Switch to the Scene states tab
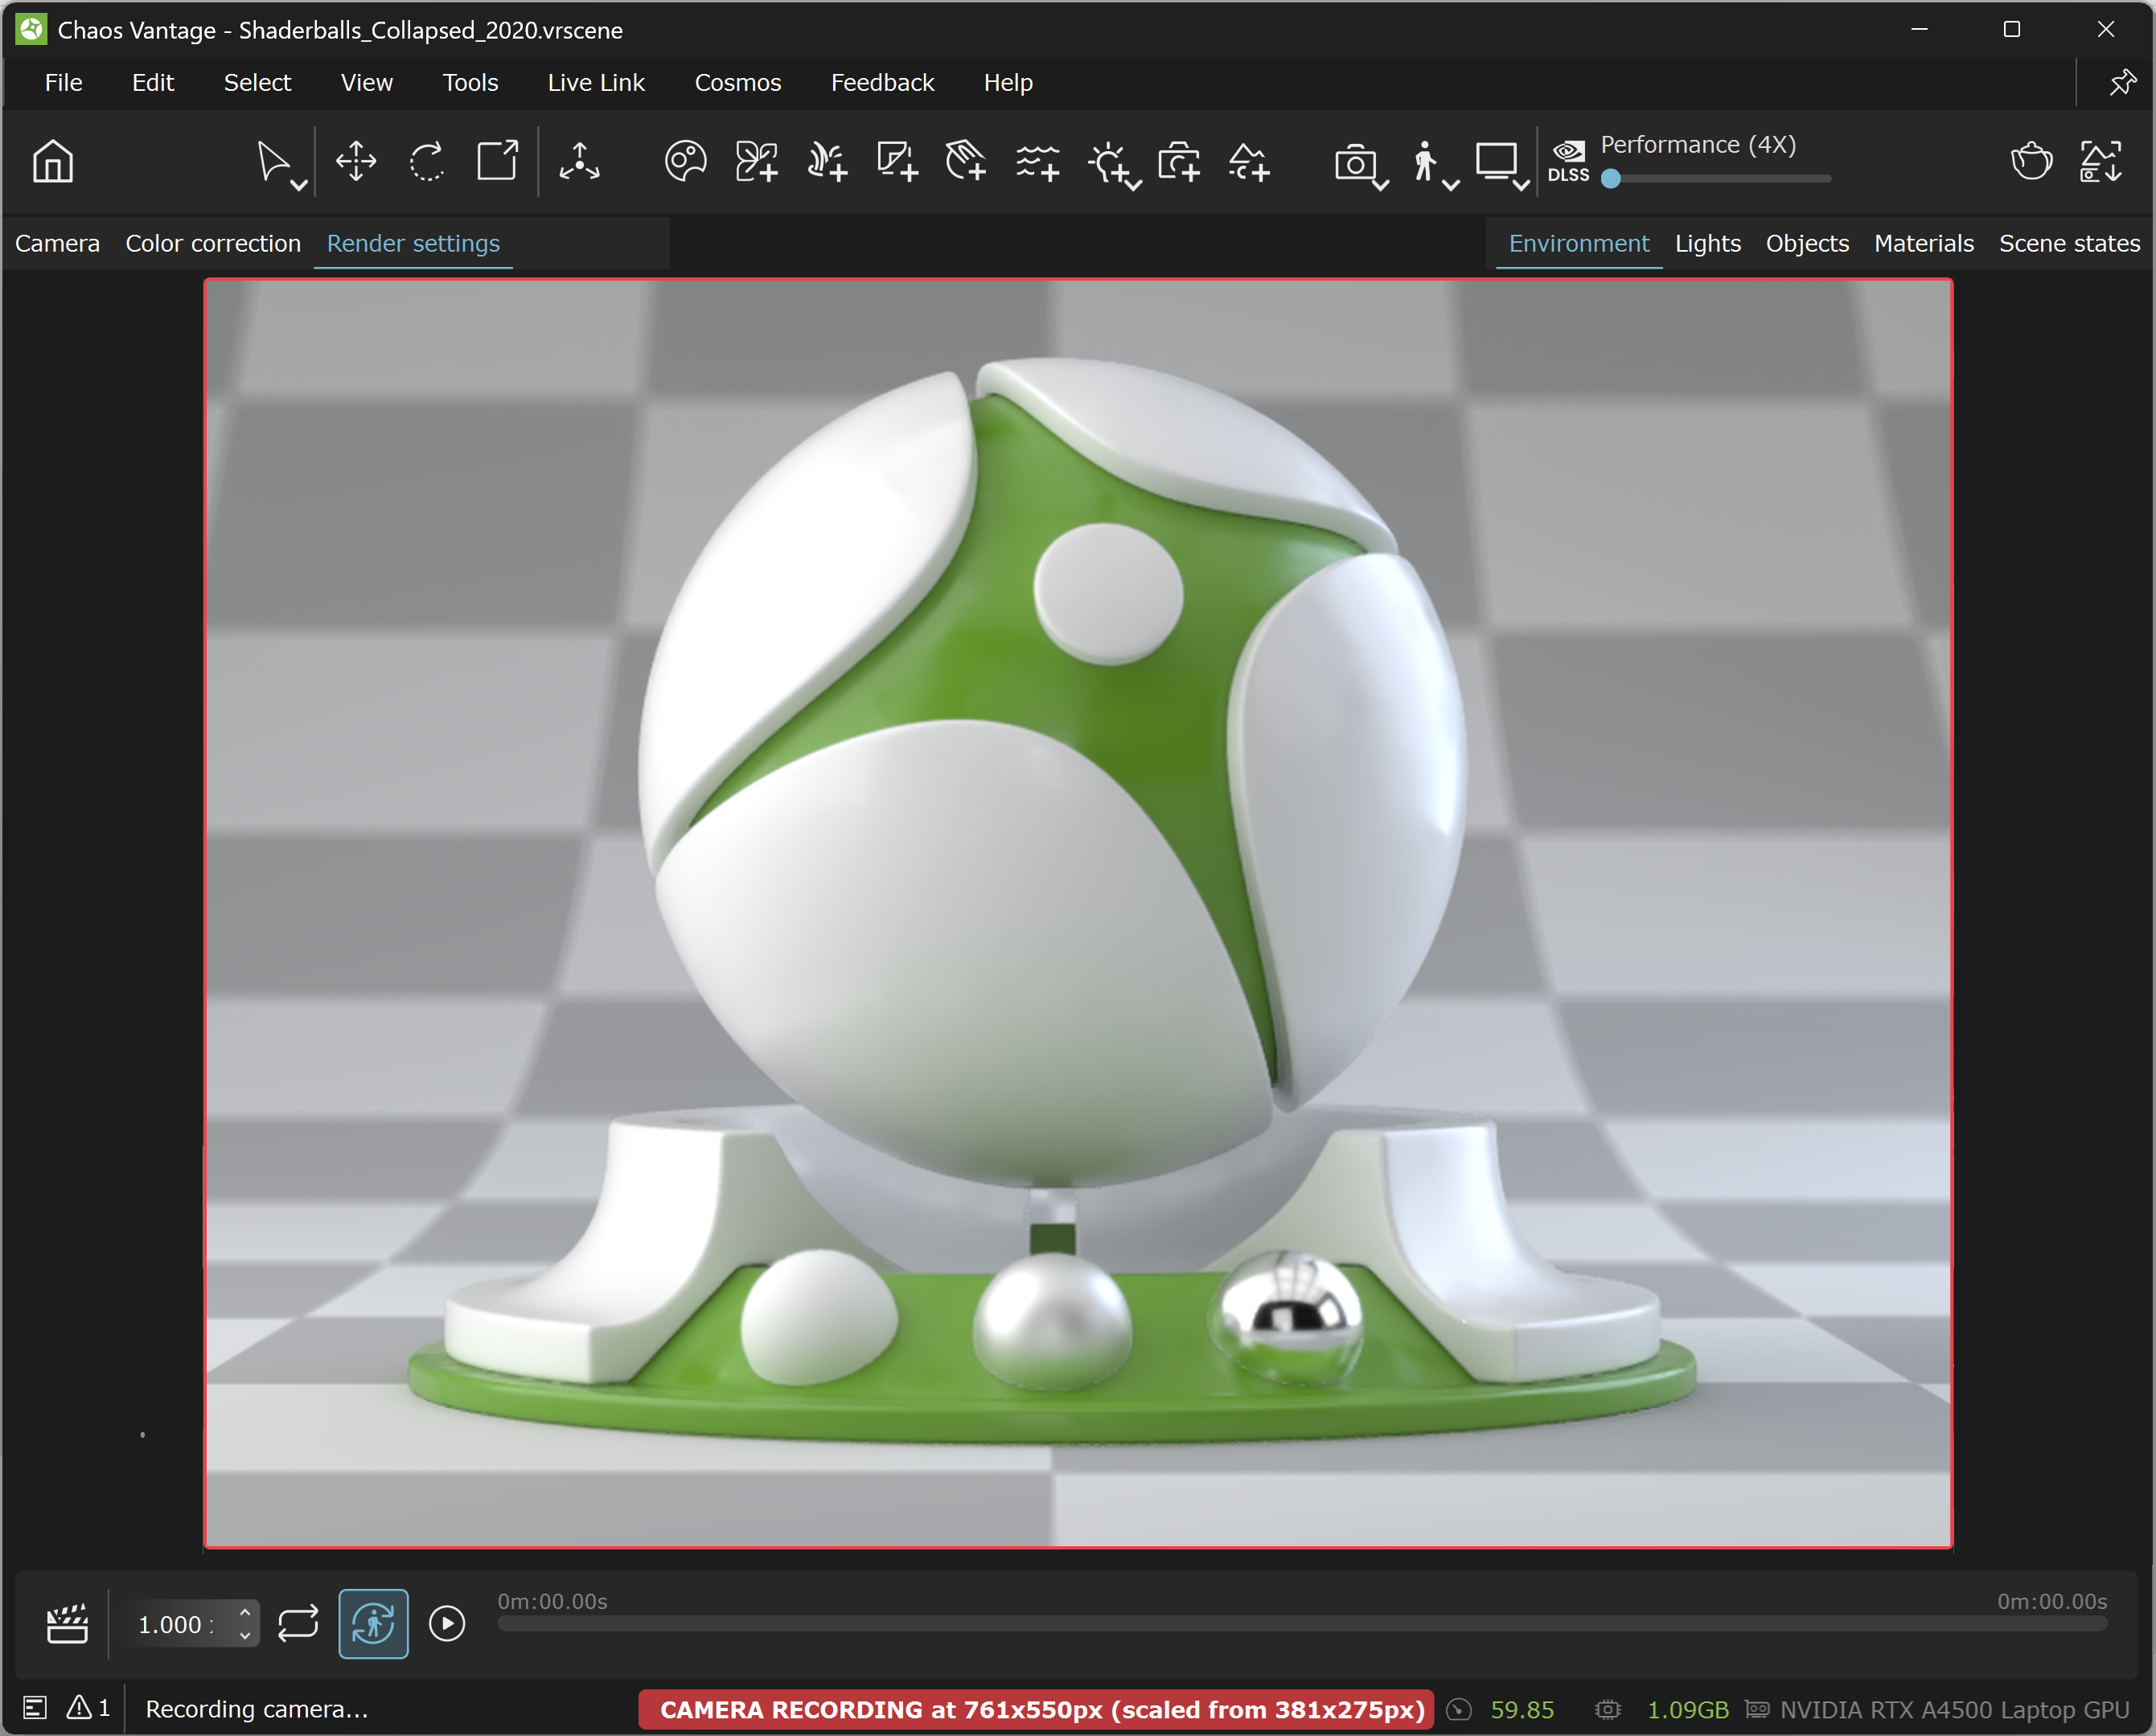Screen dimensions: 2156x1736 (x=2069, y=243)
